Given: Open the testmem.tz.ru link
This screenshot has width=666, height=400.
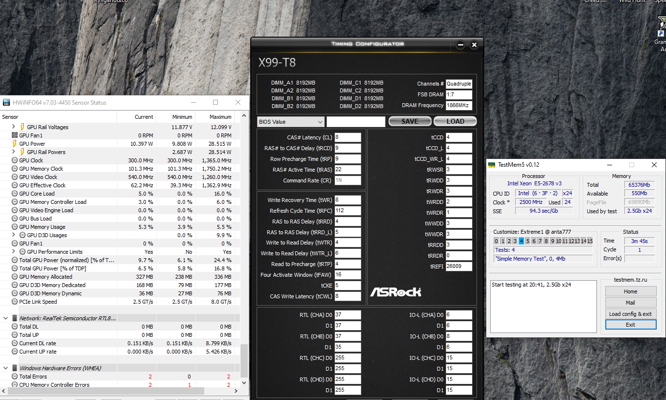Looking at the screenshot, I should tap(631, 280).
